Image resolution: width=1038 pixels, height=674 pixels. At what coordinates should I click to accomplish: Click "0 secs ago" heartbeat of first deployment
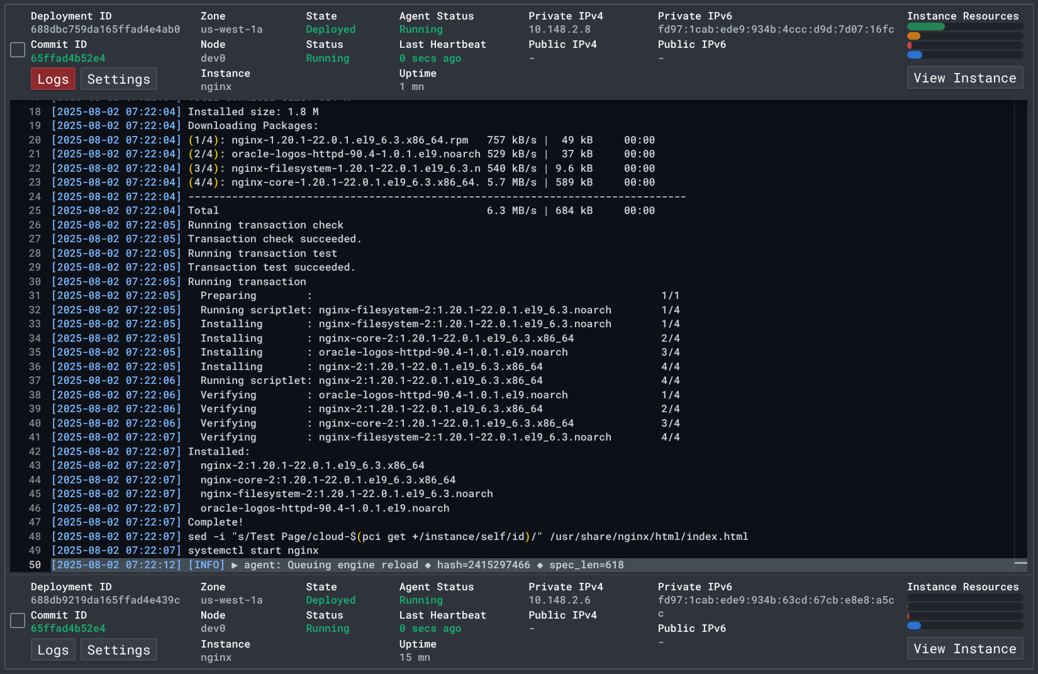pyautogui.click(x=430, y=59)
